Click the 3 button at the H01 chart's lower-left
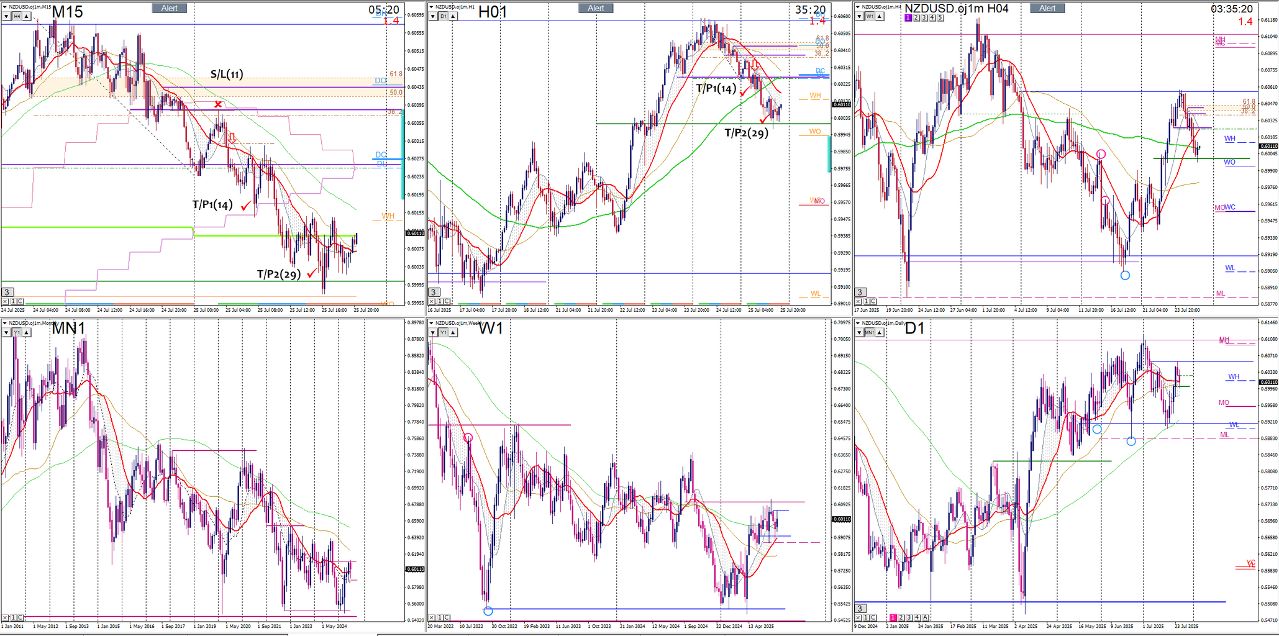1279x636 pixels. click(434, 292)
